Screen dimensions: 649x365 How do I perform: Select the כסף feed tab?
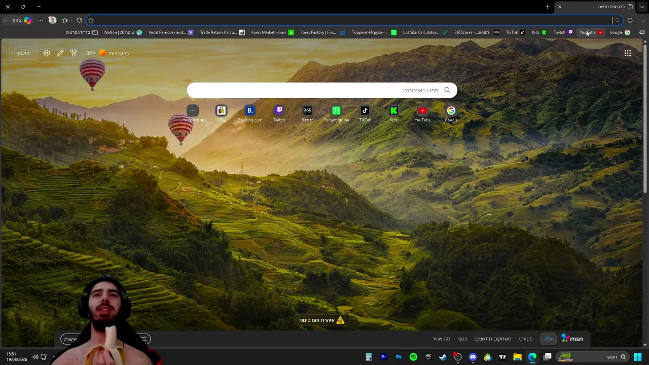(x=462, y=339)
